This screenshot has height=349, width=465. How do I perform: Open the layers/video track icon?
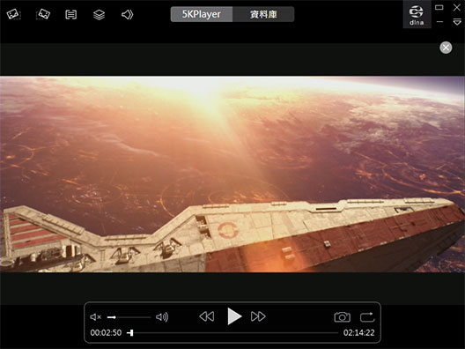coord(99,14)
